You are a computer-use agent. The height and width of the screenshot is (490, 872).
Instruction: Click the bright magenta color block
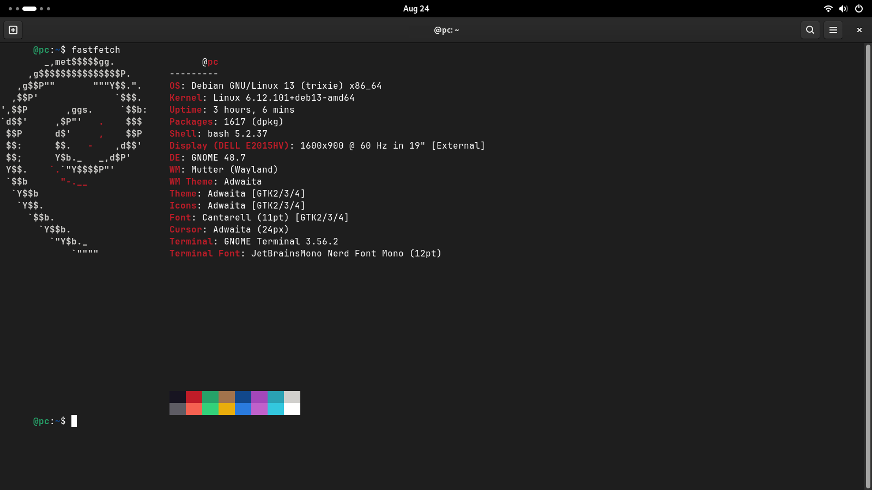(259, 409)
